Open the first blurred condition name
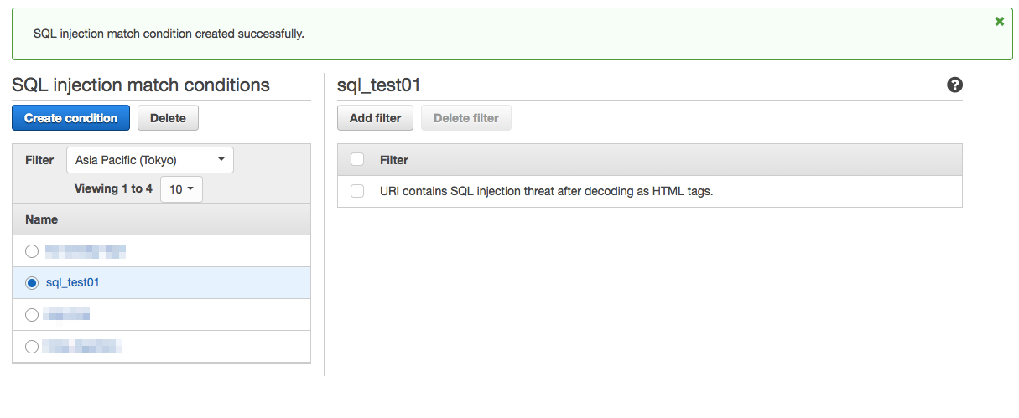 tap(85, 251)
